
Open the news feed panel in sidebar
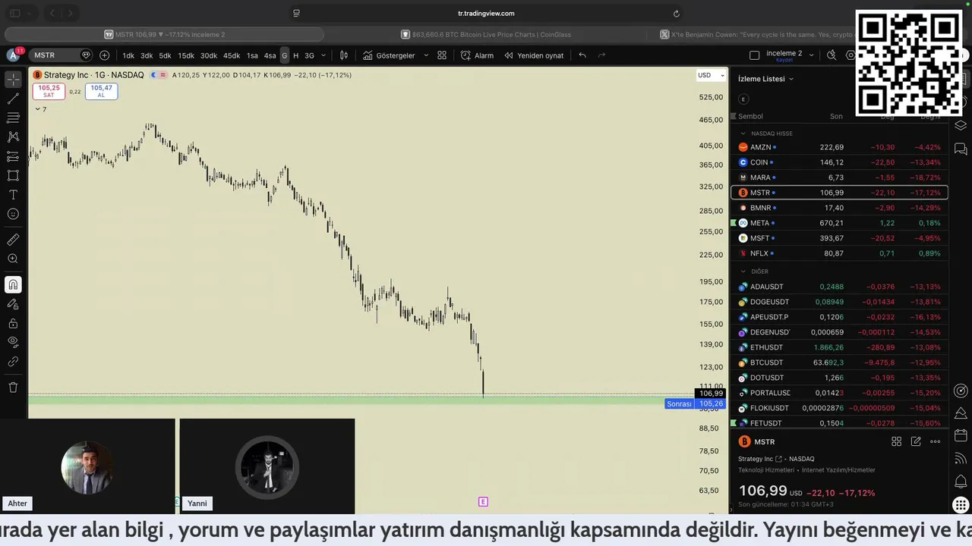point(961,459)
